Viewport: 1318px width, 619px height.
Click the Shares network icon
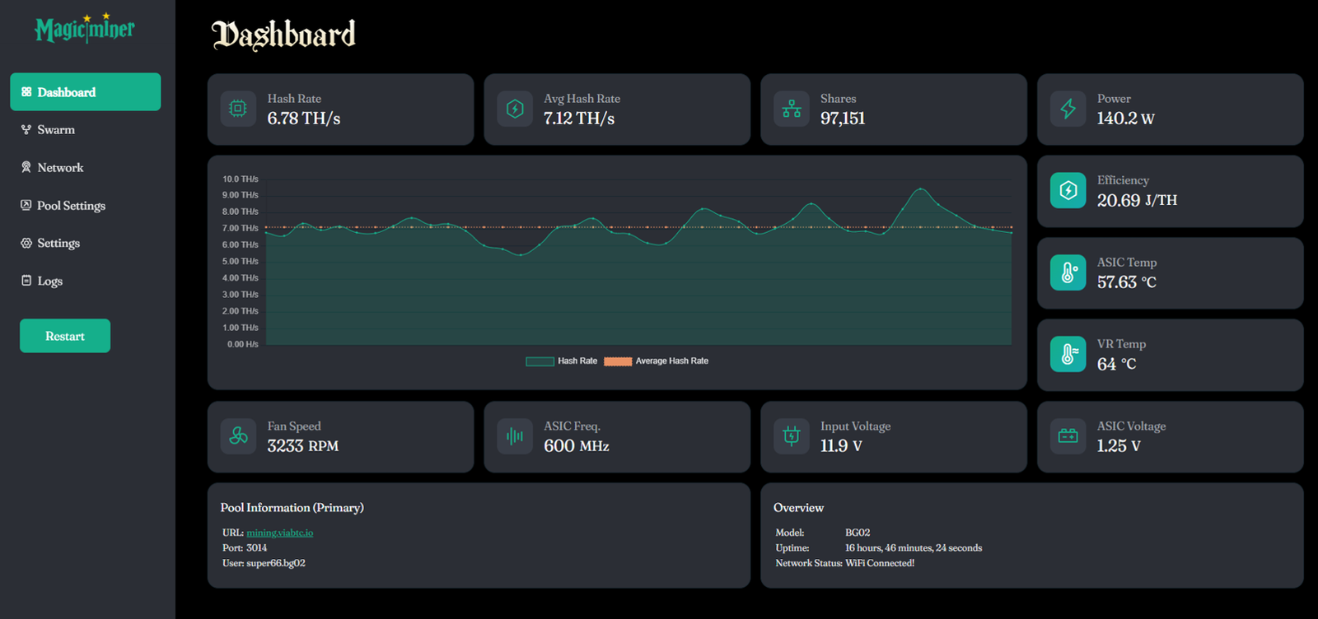click(x=792, y=109)
